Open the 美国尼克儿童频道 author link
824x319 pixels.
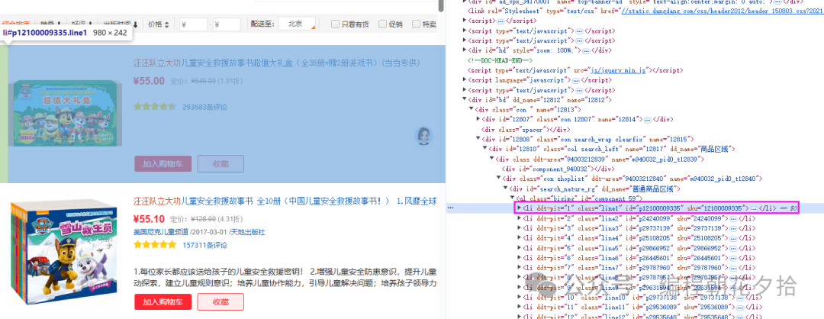(161, 232)
